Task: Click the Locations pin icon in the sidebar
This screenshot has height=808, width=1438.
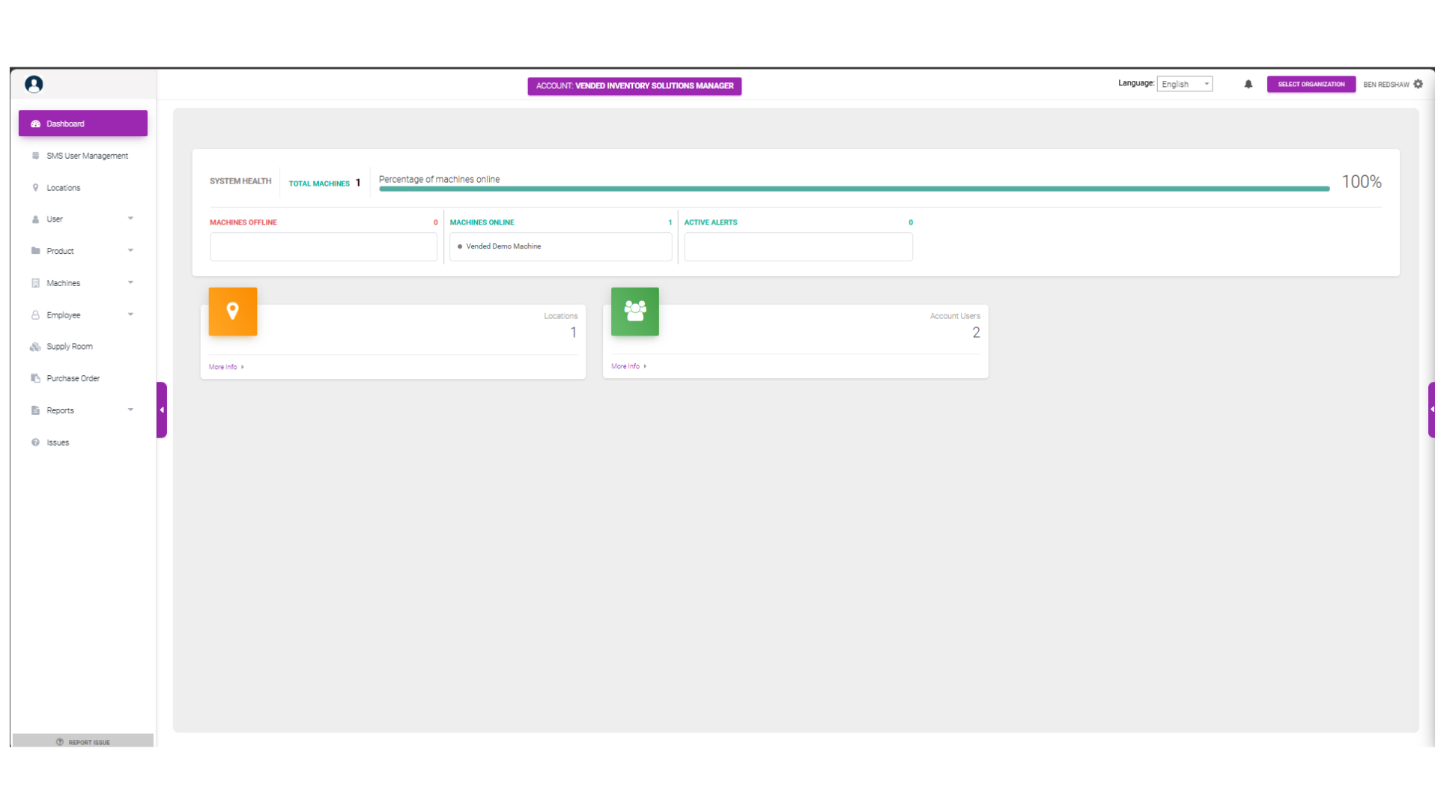Action: tap(35, 187)
